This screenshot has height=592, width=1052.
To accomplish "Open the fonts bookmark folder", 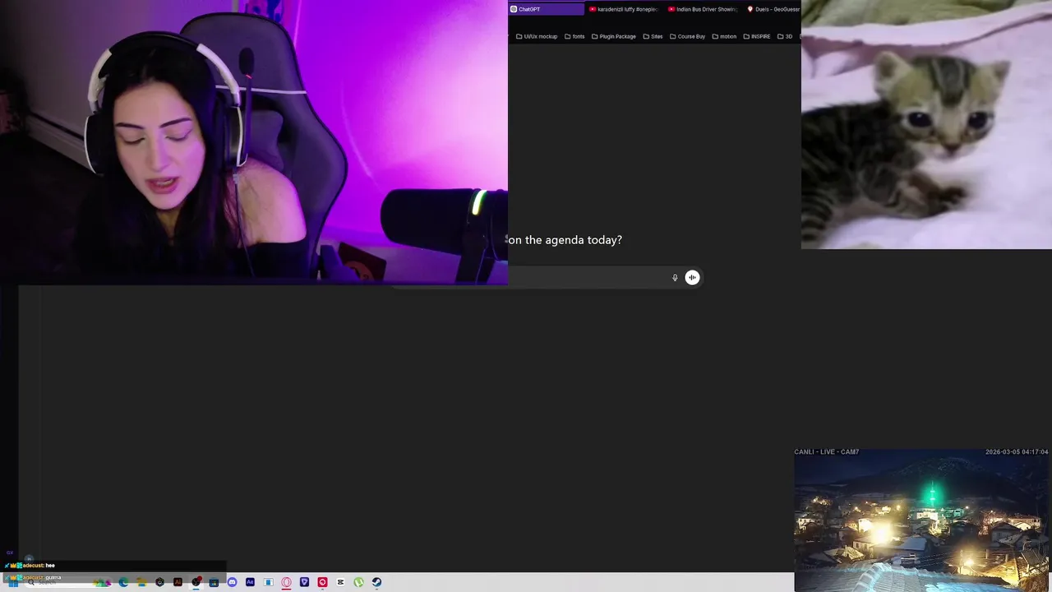I will [574, 36].
